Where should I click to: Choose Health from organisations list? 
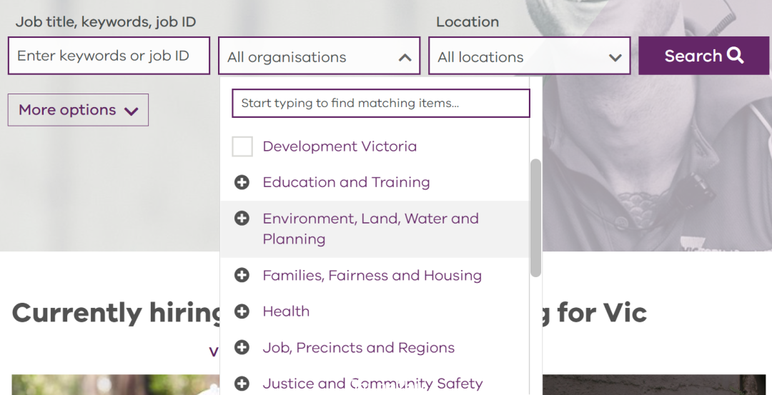(x=286, y=311)
